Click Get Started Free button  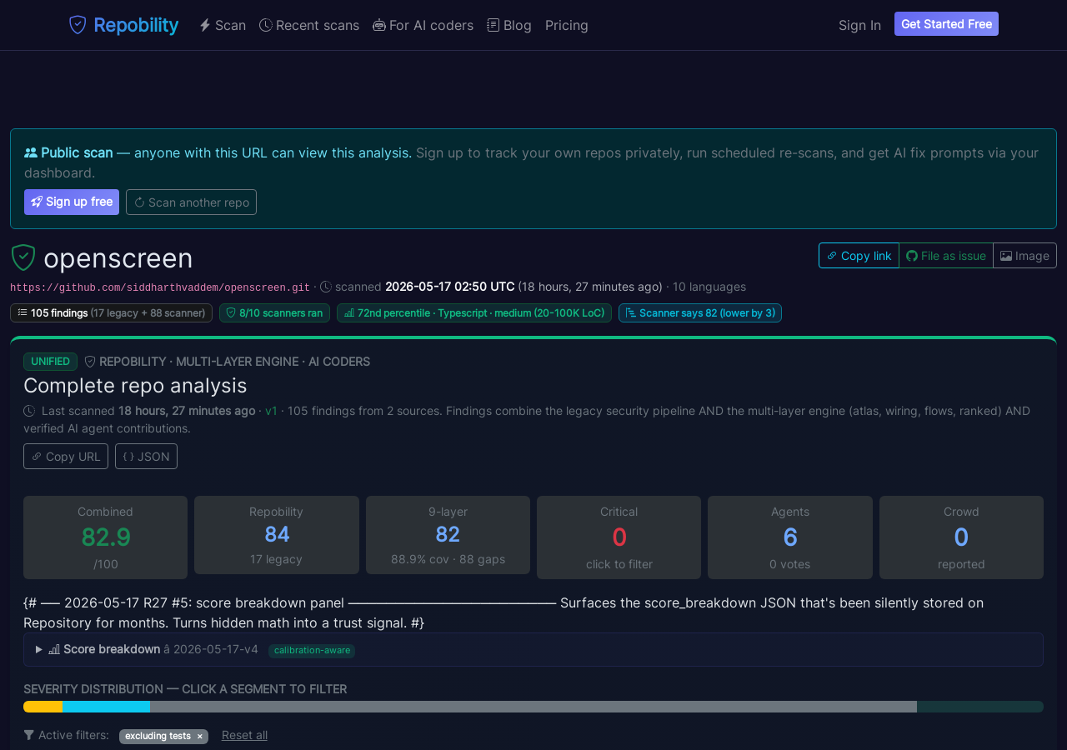tap(946, 24)
